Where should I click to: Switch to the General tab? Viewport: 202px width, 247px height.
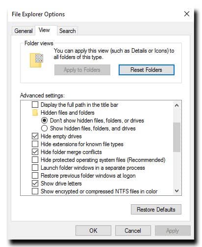[x=23, y=31]
